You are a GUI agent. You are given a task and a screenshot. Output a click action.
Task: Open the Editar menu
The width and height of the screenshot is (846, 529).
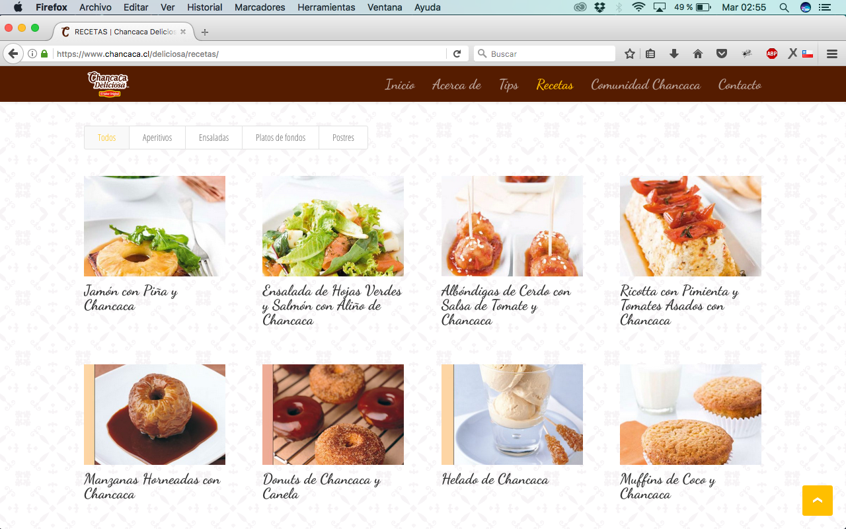coord(135,7)
